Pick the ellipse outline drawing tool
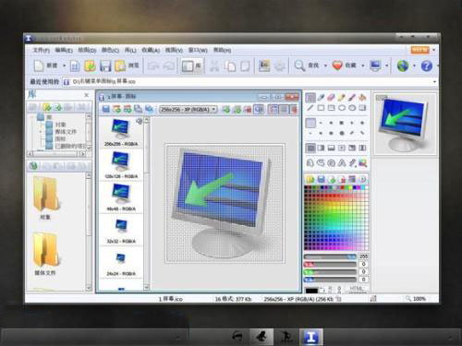462x346 pixels. [x=342, y=108]
